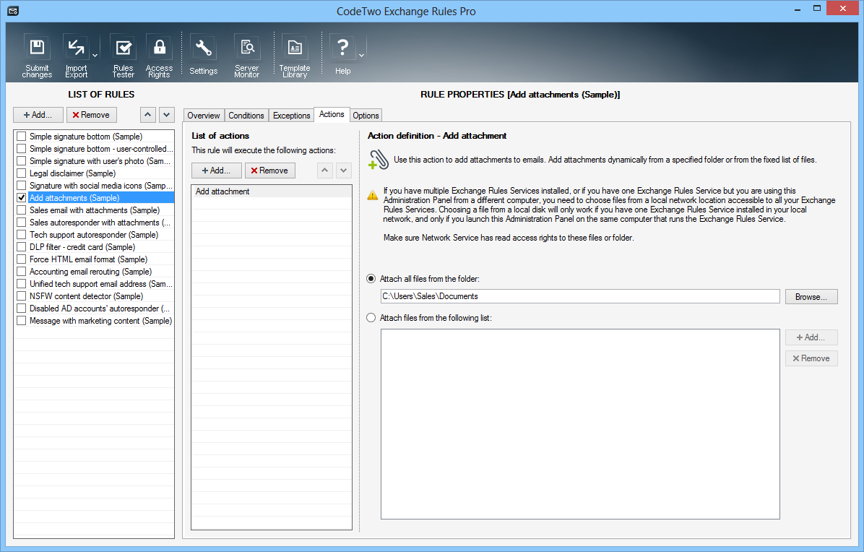Screen dimensions: 864x552
Task: Toggle DLP filter - credit card checkbox
Action: pos(22,247)
